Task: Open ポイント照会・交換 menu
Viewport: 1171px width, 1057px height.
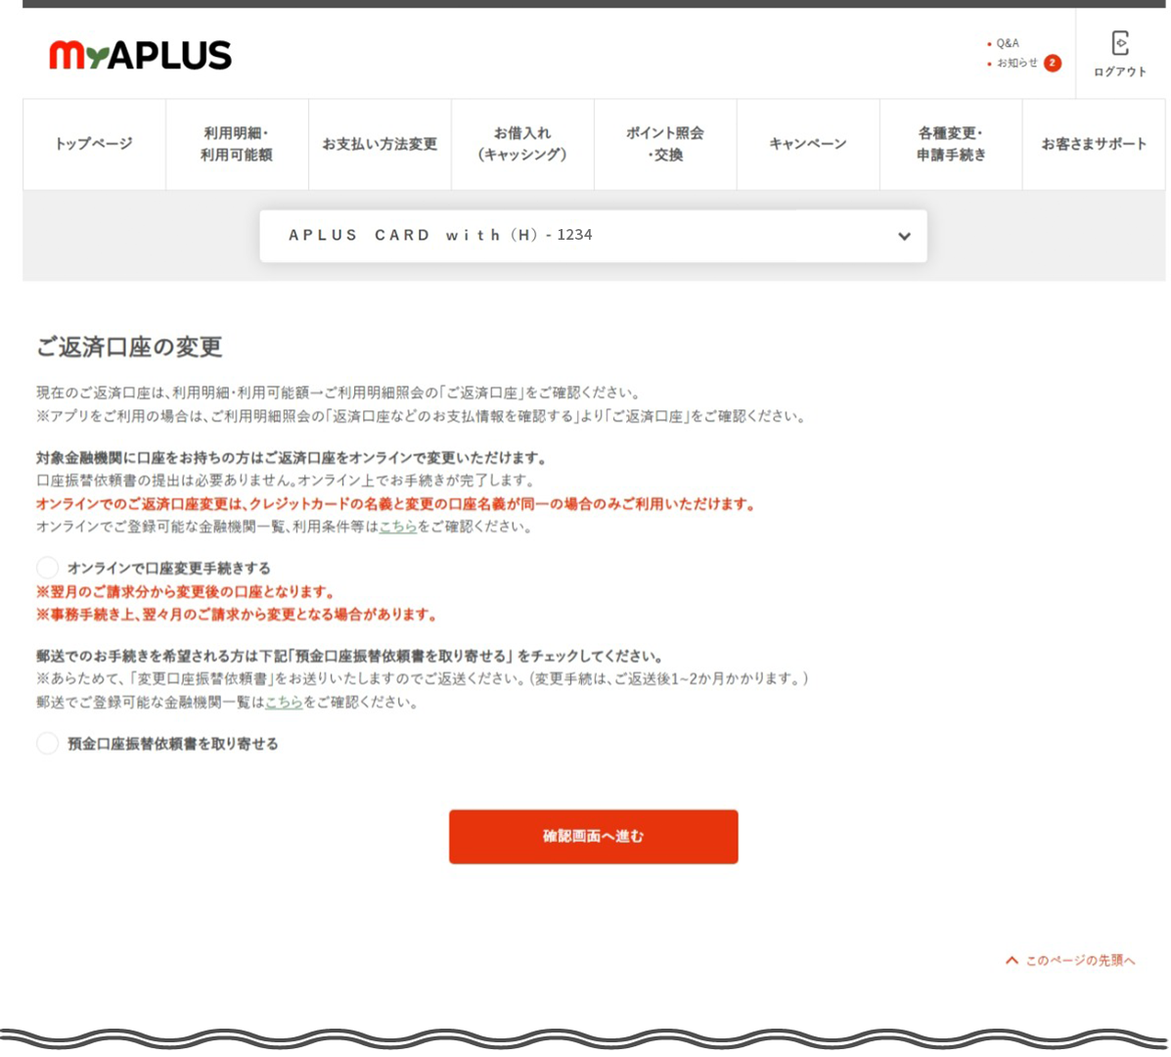Action: click(x=665, y=144)
